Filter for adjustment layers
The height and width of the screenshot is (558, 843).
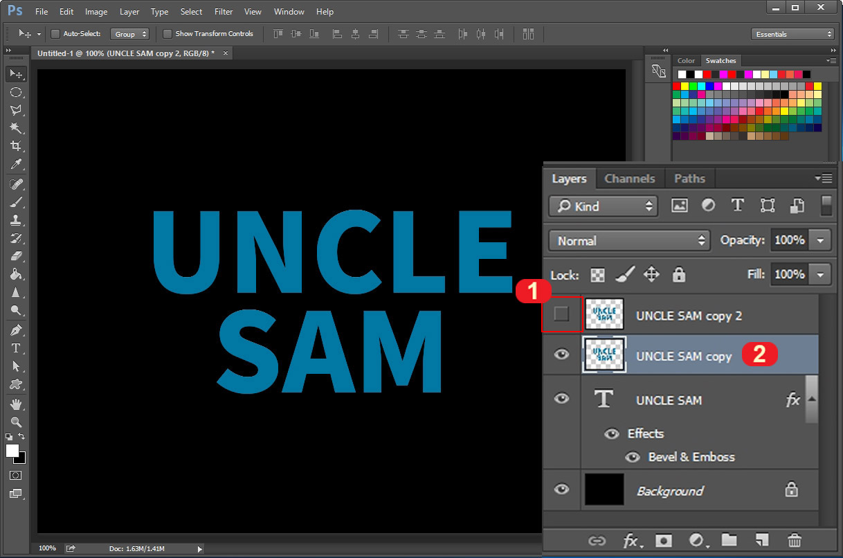[x=709, y=206]
